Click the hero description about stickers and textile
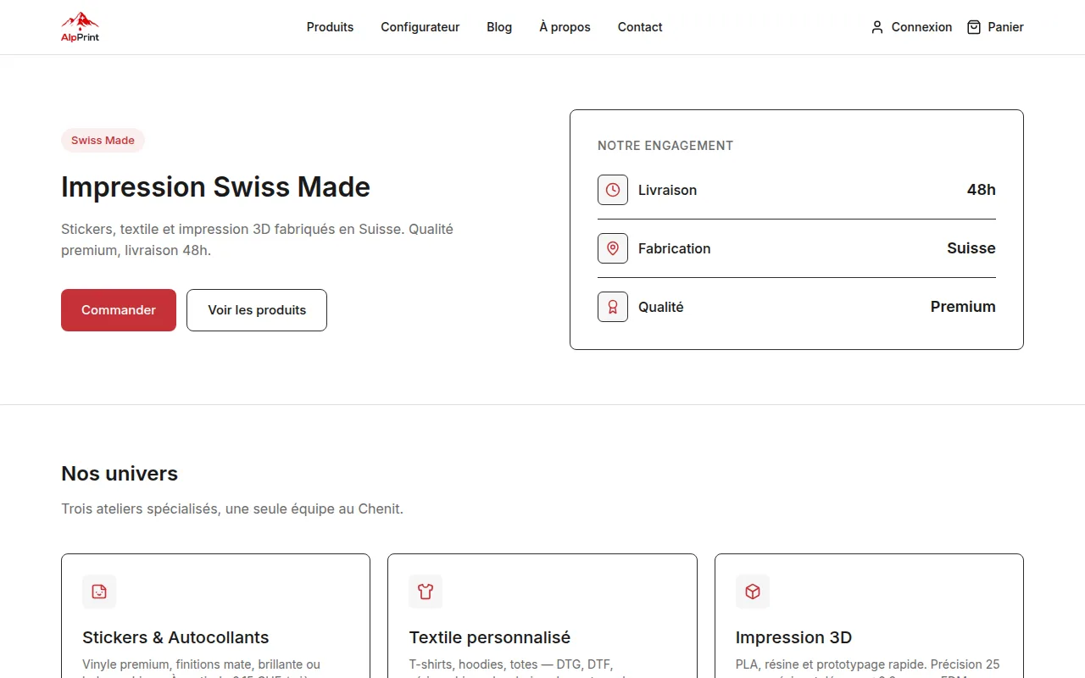Screen dimensions: 1085x678 [x=257, y=240]
